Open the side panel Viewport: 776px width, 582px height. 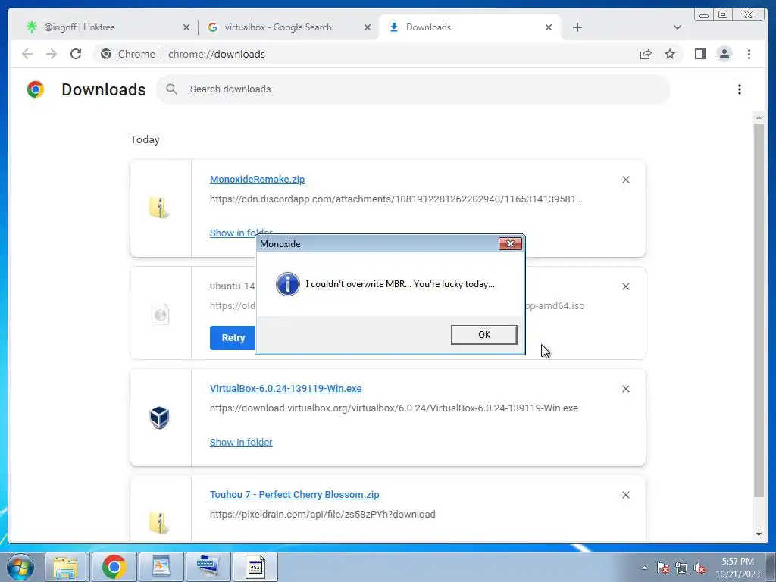tap(699, 54)
